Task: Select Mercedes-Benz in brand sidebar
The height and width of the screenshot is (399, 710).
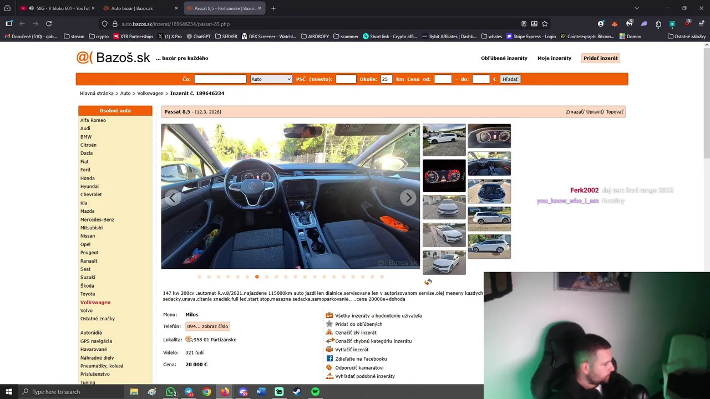Action: click(x=97, y=219)
